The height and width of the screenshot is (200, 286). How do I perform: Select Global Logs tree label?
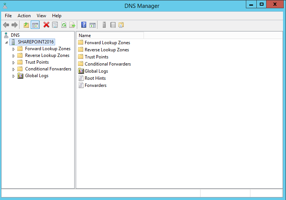tap(37, 76)
